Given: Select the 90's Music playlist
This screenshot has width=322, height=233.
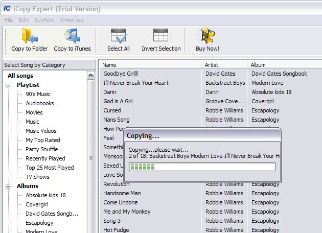Looking at the screenshot, I should coord(38,94).
